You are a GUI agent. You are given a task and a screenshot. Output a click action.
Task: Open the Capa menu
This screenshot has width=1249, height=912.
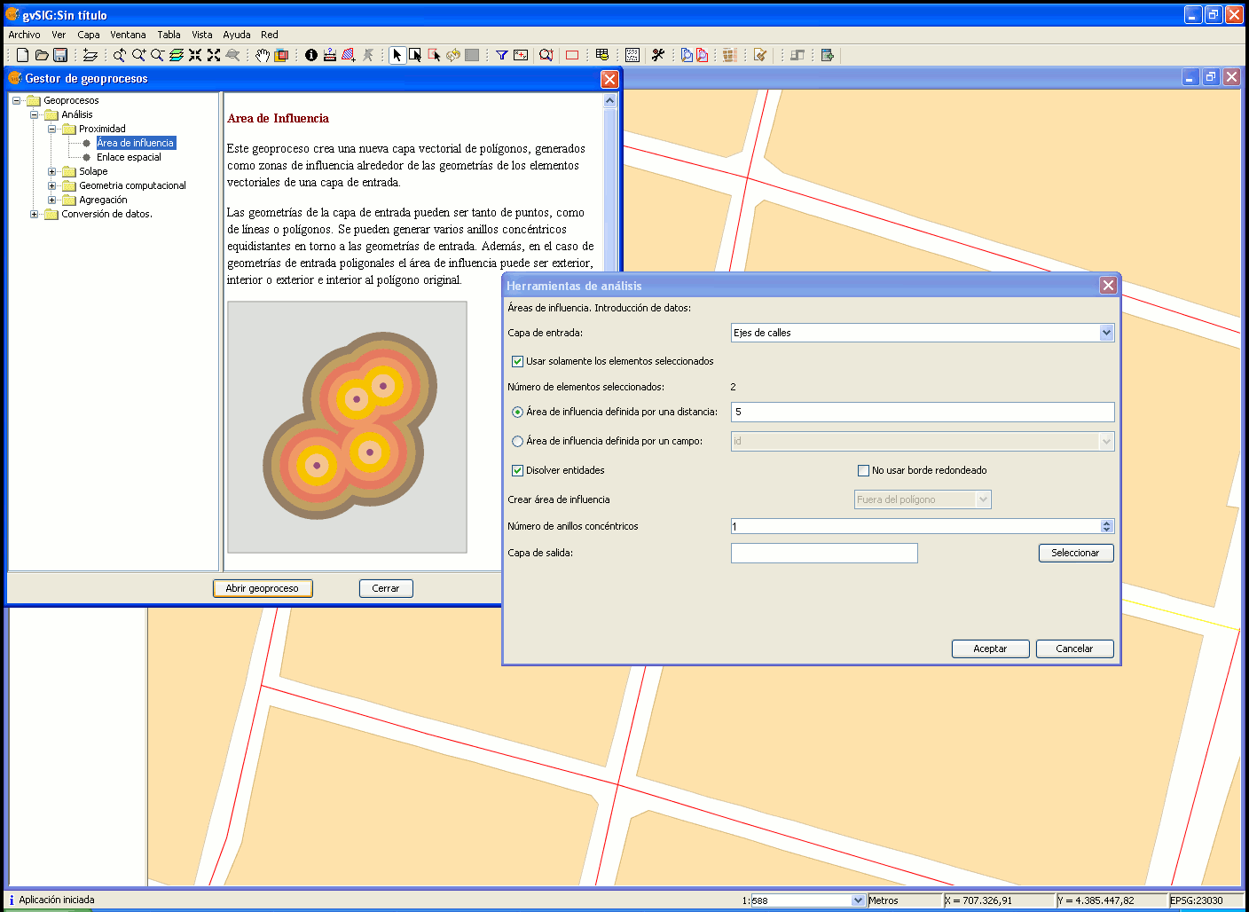pyautogui.click(x=89, y=35)
